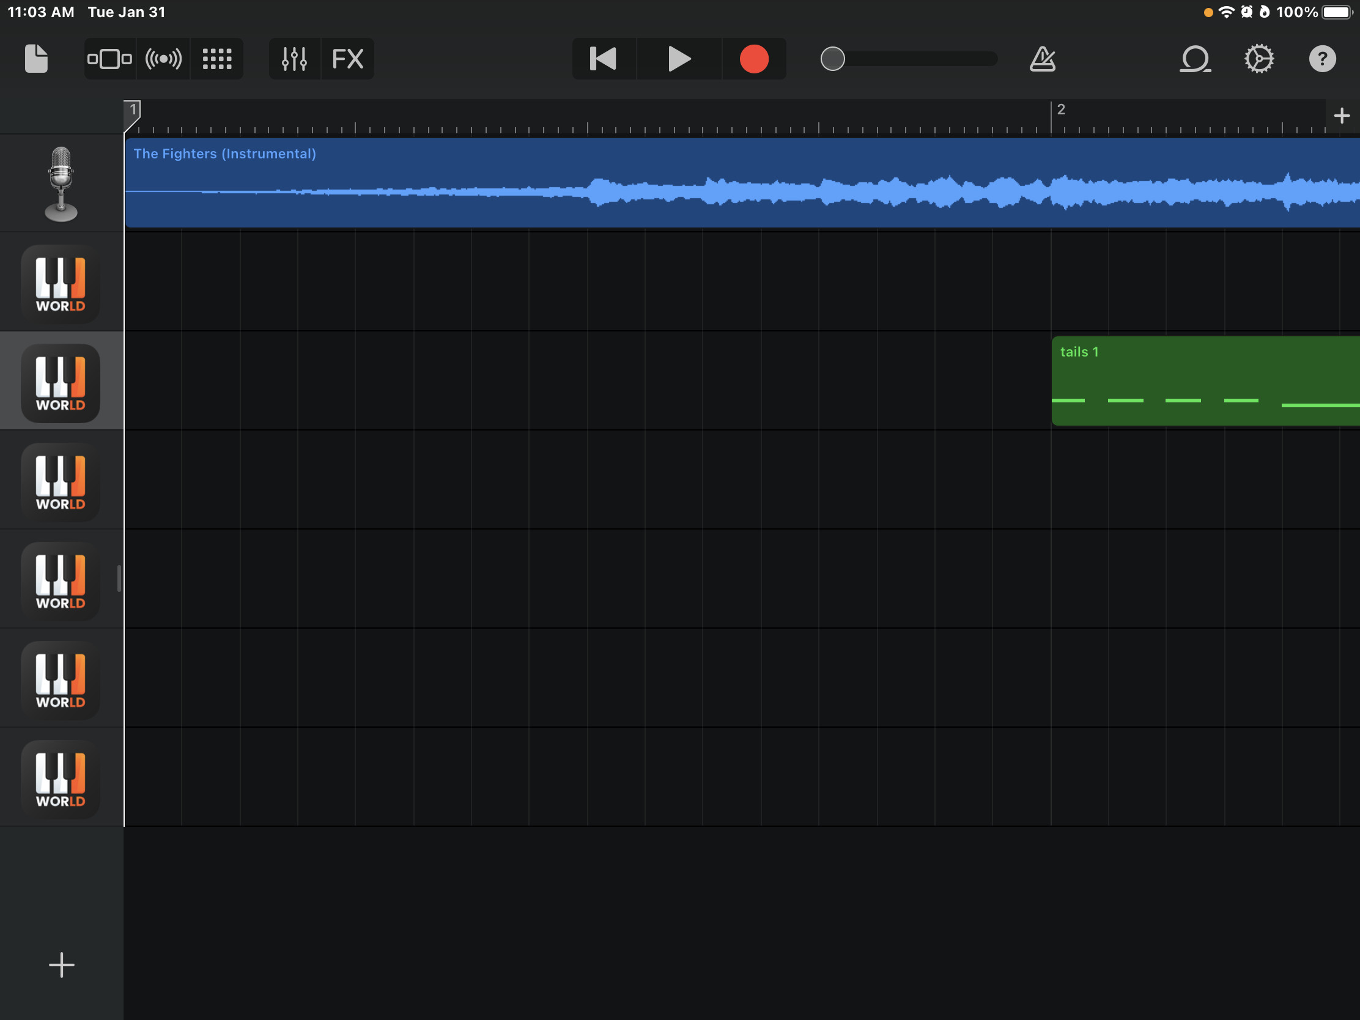Open GarageBand help
Screen dimensions: 1360x1020
pos(1323,59)
